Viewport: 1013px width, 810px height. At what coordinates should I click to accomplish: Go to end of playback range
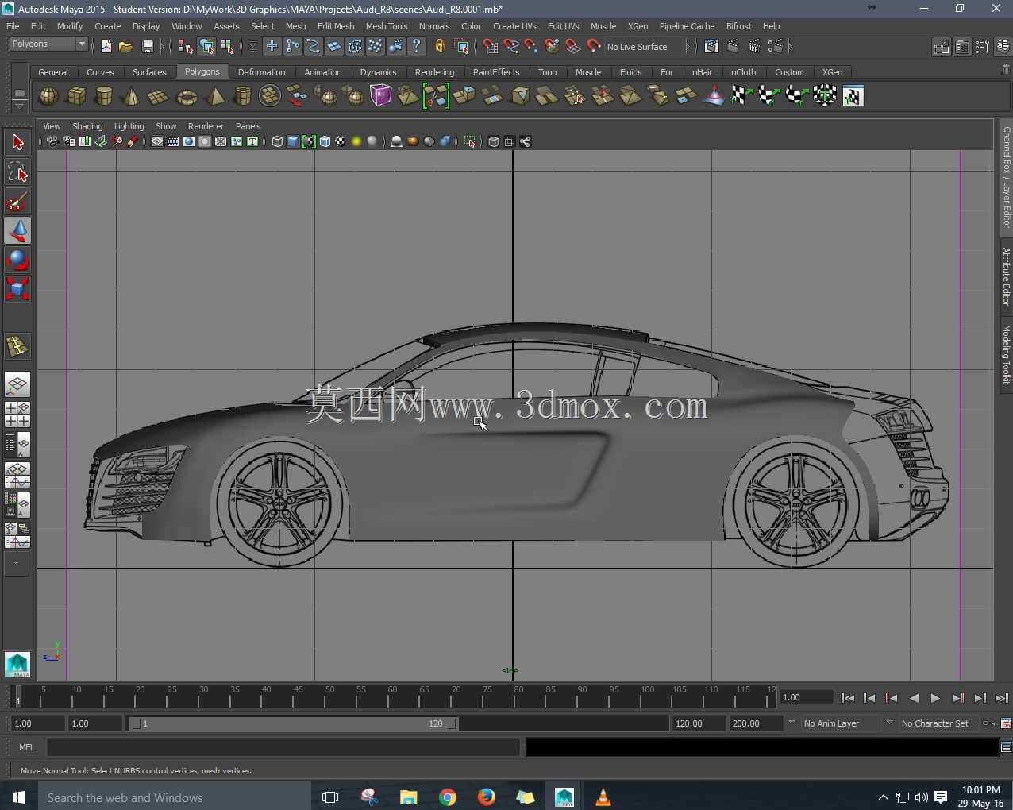pyautogui.click(x=1002, y=698)
